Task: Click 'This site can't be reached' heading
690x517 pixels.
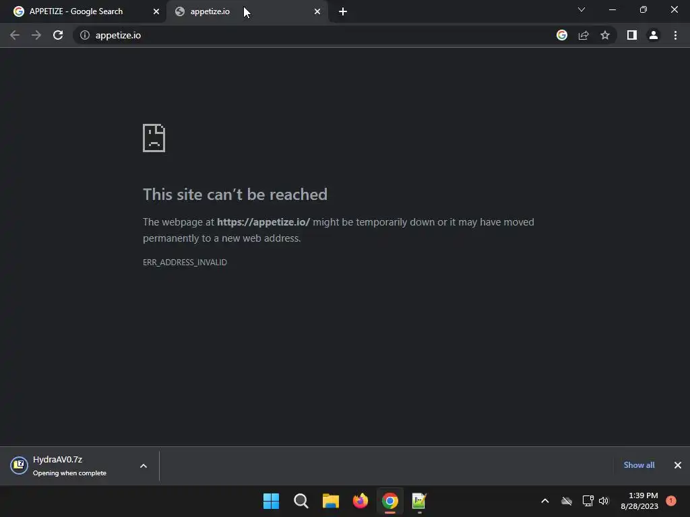Action: click(235, 195)
